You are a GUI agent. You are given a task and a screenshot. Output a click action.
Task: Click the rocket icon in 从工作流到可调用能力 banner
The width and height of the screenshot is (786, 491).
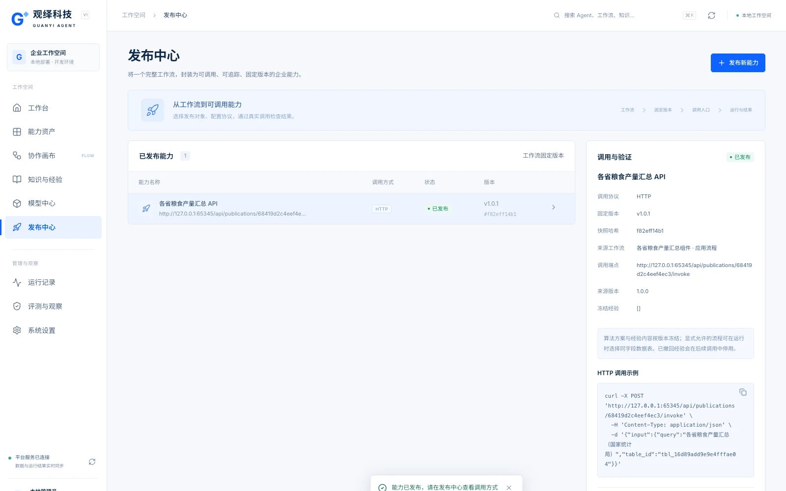(x=152, y=110)
